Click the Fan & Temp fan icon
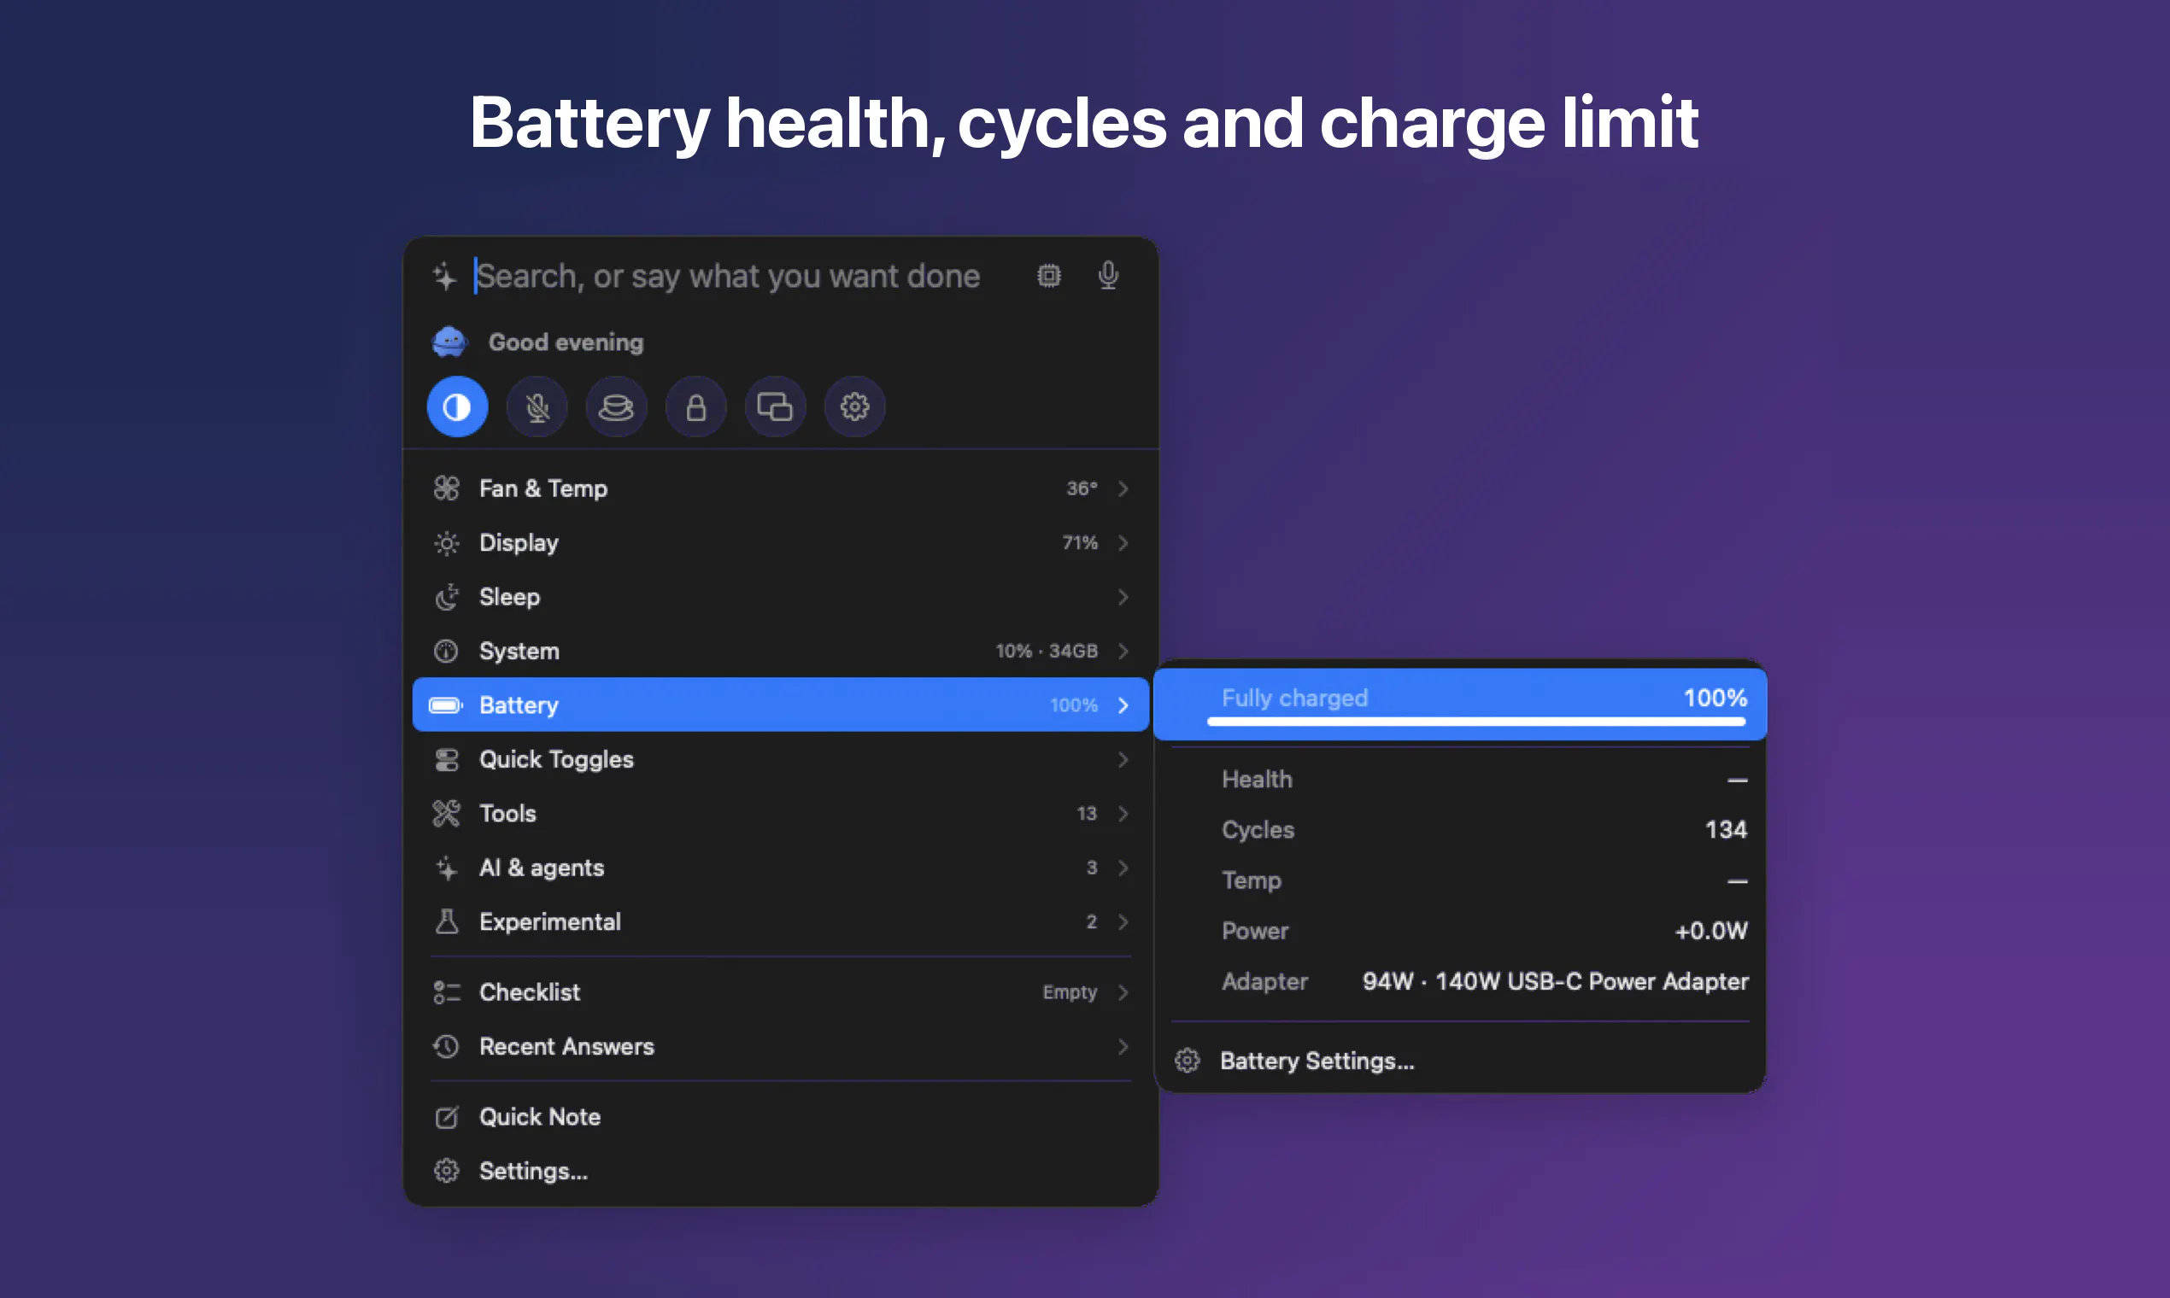Image resolution: width=2170 pixels, height=1298 pixels. click(446, 488)
